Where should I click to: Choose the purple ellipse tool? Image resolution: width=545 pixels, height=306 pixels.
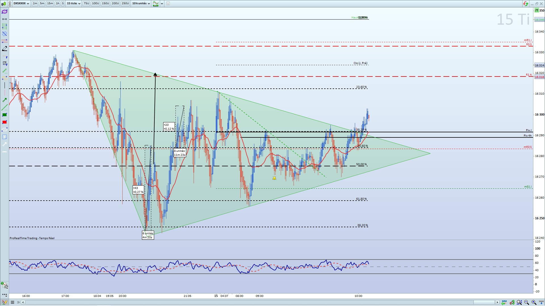pos(5,12)
